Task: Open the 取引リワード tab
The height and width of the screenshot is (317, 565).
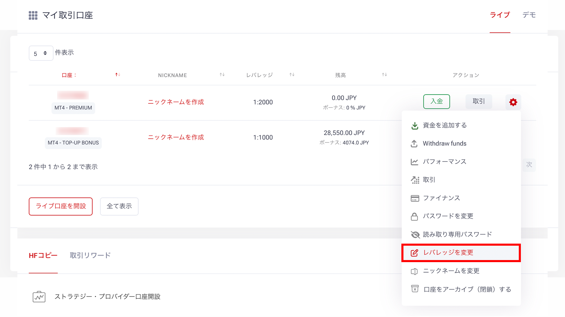Action: (x=90, y=255)
